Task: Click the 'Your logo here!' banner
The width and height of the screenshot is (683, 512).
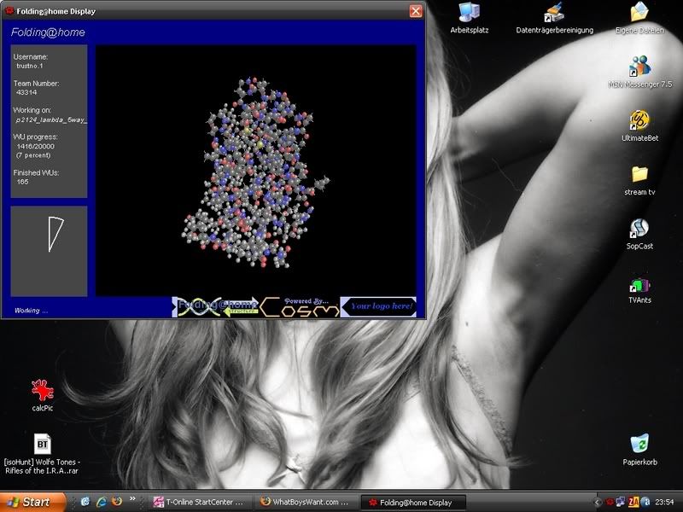Action: tap(378, 306)
